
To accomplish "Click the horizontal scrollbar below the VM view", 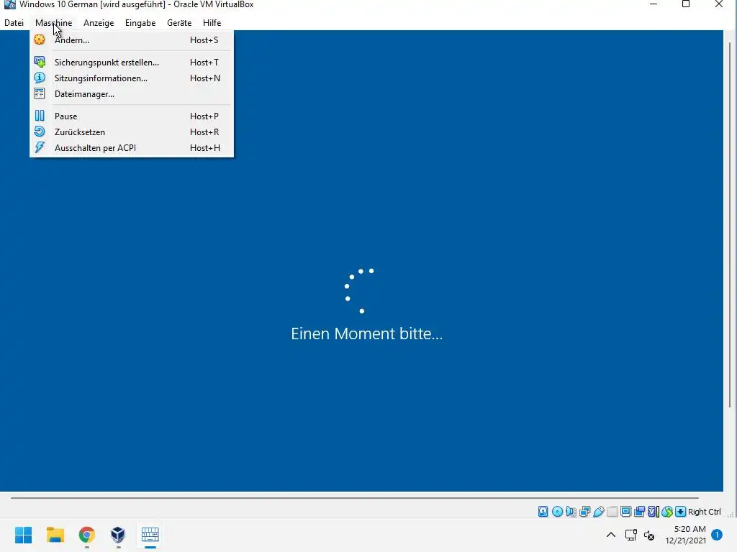I will coord(354,498).
